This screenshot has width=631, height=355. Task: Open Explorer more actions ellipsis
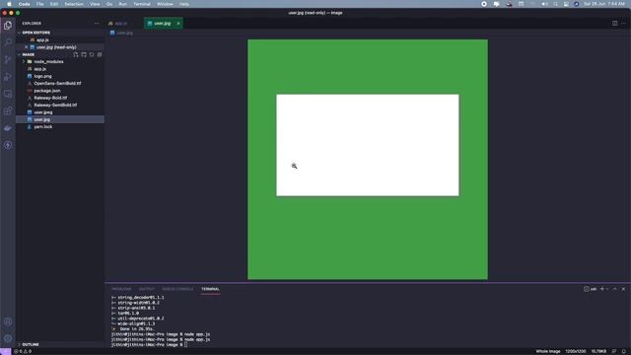click(x=97, y=24)
